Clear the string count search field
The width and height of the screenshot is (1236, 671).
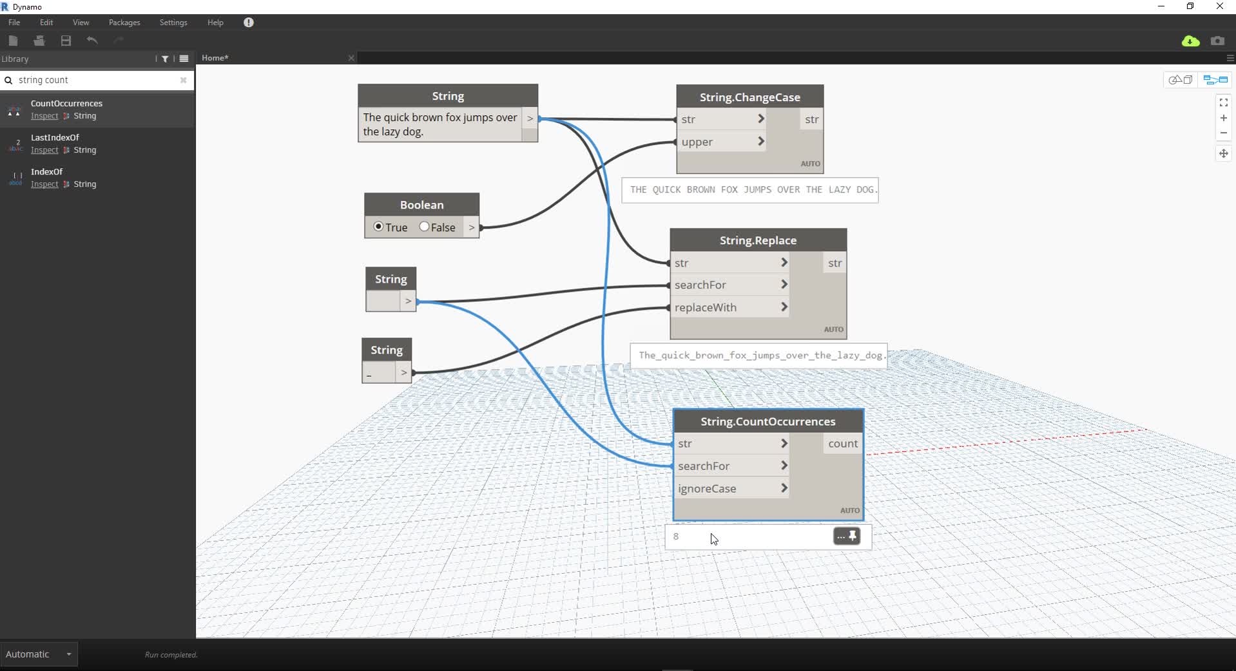coord(183,80)
